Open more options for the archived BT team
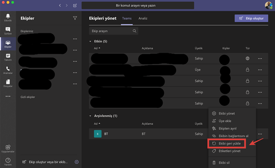275x168 pixels. pos(260,134)
